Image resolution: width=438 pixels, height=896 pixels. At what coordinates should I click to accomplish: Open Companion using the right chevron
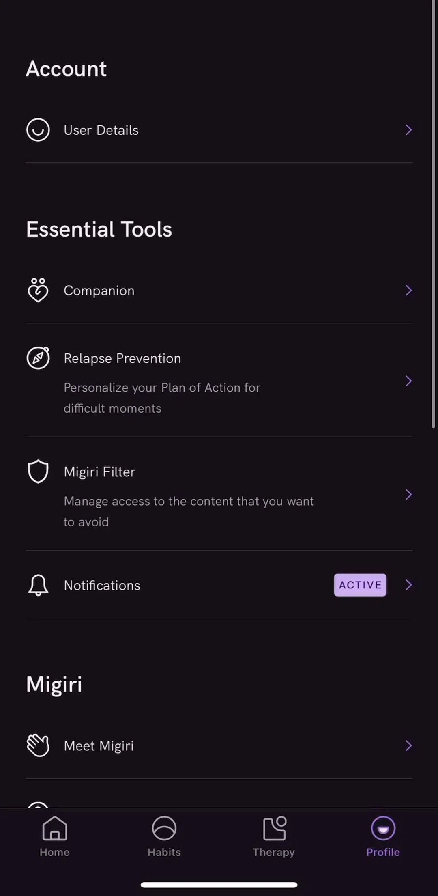click(408, 290)
